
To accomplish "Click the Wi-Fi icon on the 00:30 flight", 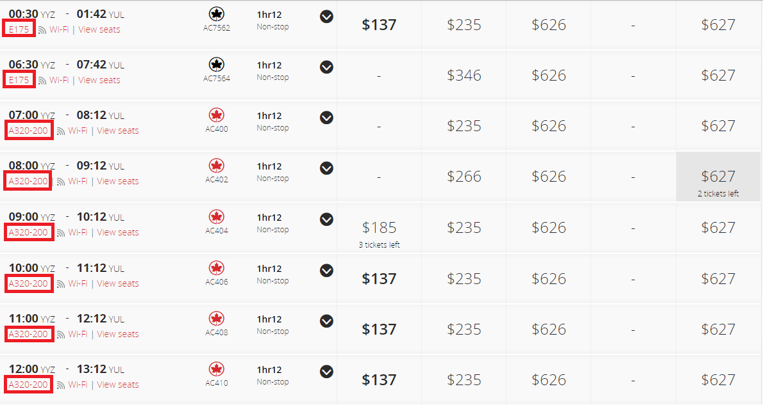I will (42, 30).
